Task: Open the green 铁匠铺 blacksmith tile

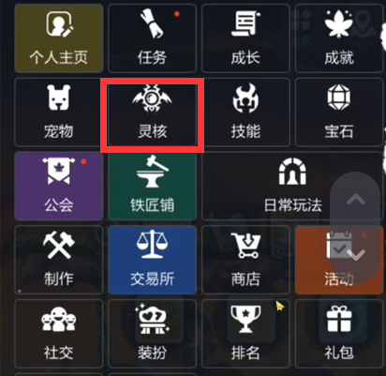Action: [x=152, y=186]
